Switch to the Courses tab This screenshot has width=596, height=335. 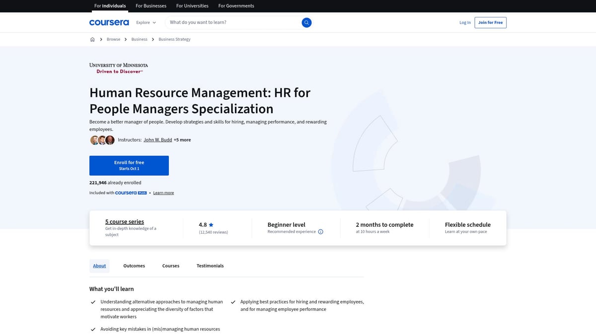pos(170,266)
